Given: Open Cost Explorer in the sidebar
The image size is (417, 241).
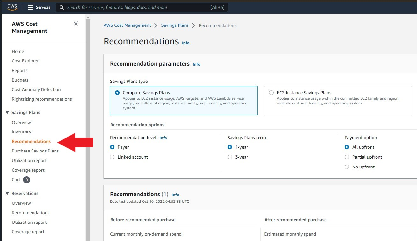Looking at the screenshot, I should click(25, 61).
